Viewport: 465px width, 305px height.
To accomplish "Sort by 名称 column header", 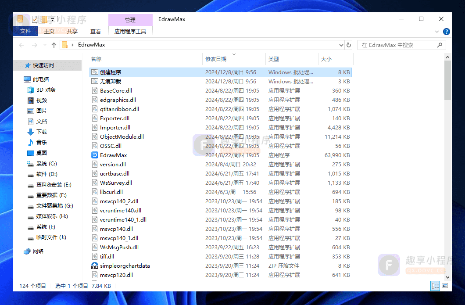I will [x=146, y=59].
